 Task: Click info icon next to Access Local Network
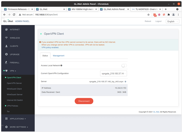(61, 65)
